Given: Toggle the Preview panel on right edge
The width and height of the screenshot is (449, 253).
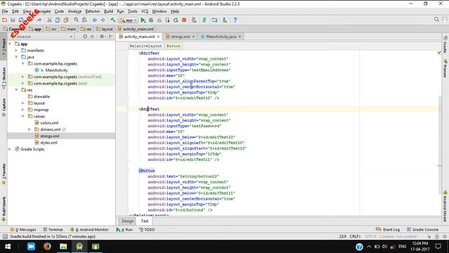Looking at the screenshot, I should (x=445, y=68).
